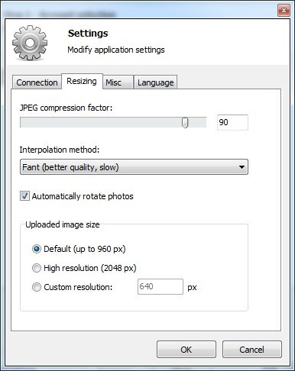Open the Misc tab
295x371 pixels.
[x=118, y=82]
